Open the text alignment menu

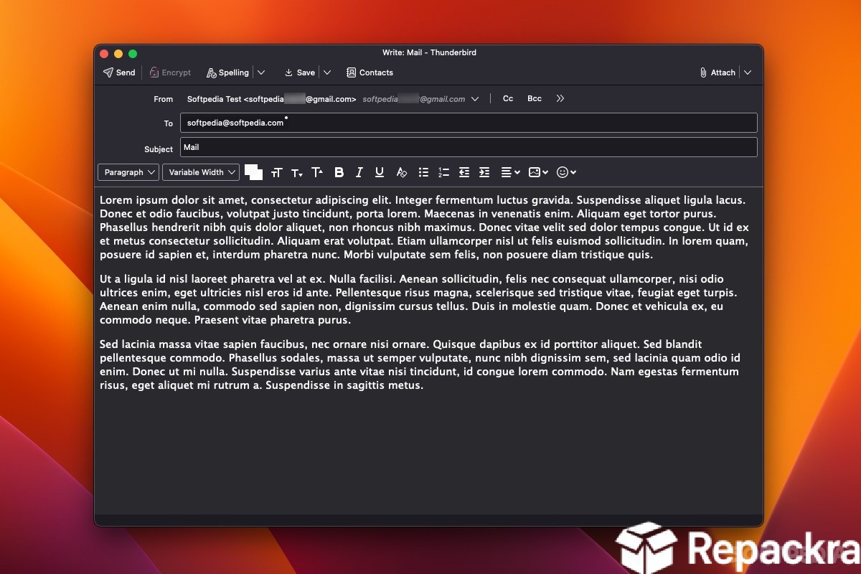[510, 172]
